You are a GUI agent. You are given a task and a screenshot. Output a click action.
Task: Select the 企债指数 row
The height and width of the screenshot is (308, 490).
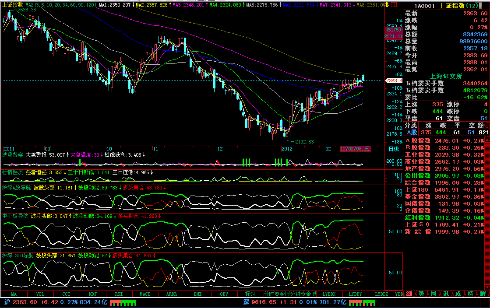[444, 210]
